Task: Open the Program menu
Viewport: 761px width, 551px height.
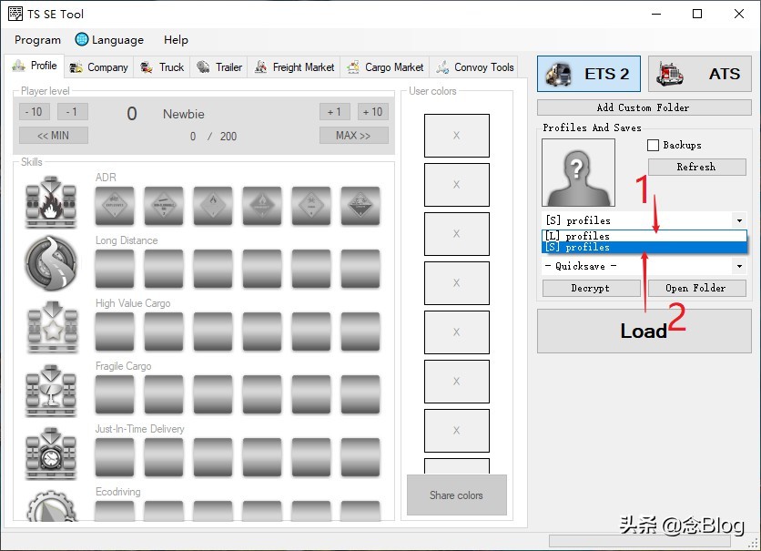Action: (x=37, y=40)
